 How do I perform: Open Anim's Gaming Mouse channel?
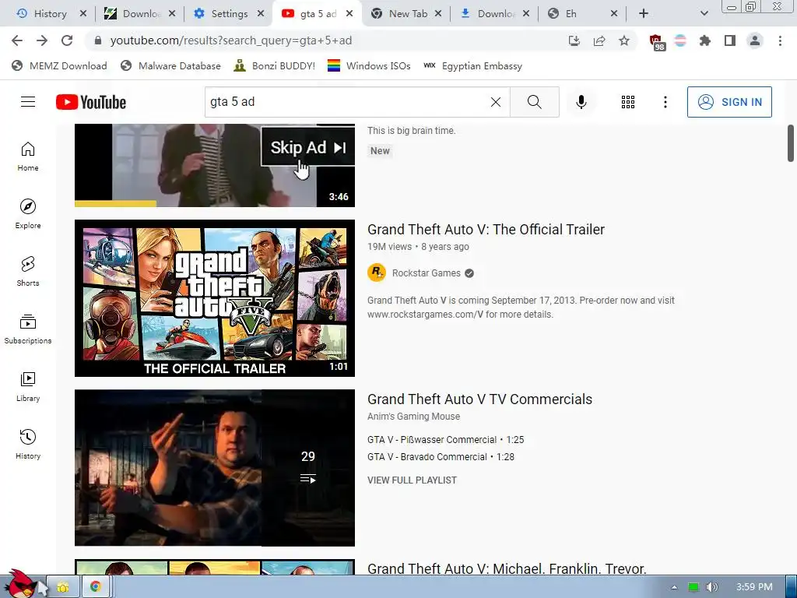pyautogui.click(x=414, y=417)
